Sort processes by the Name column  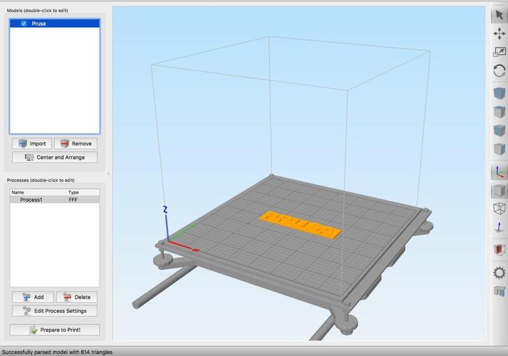[38, 192]
